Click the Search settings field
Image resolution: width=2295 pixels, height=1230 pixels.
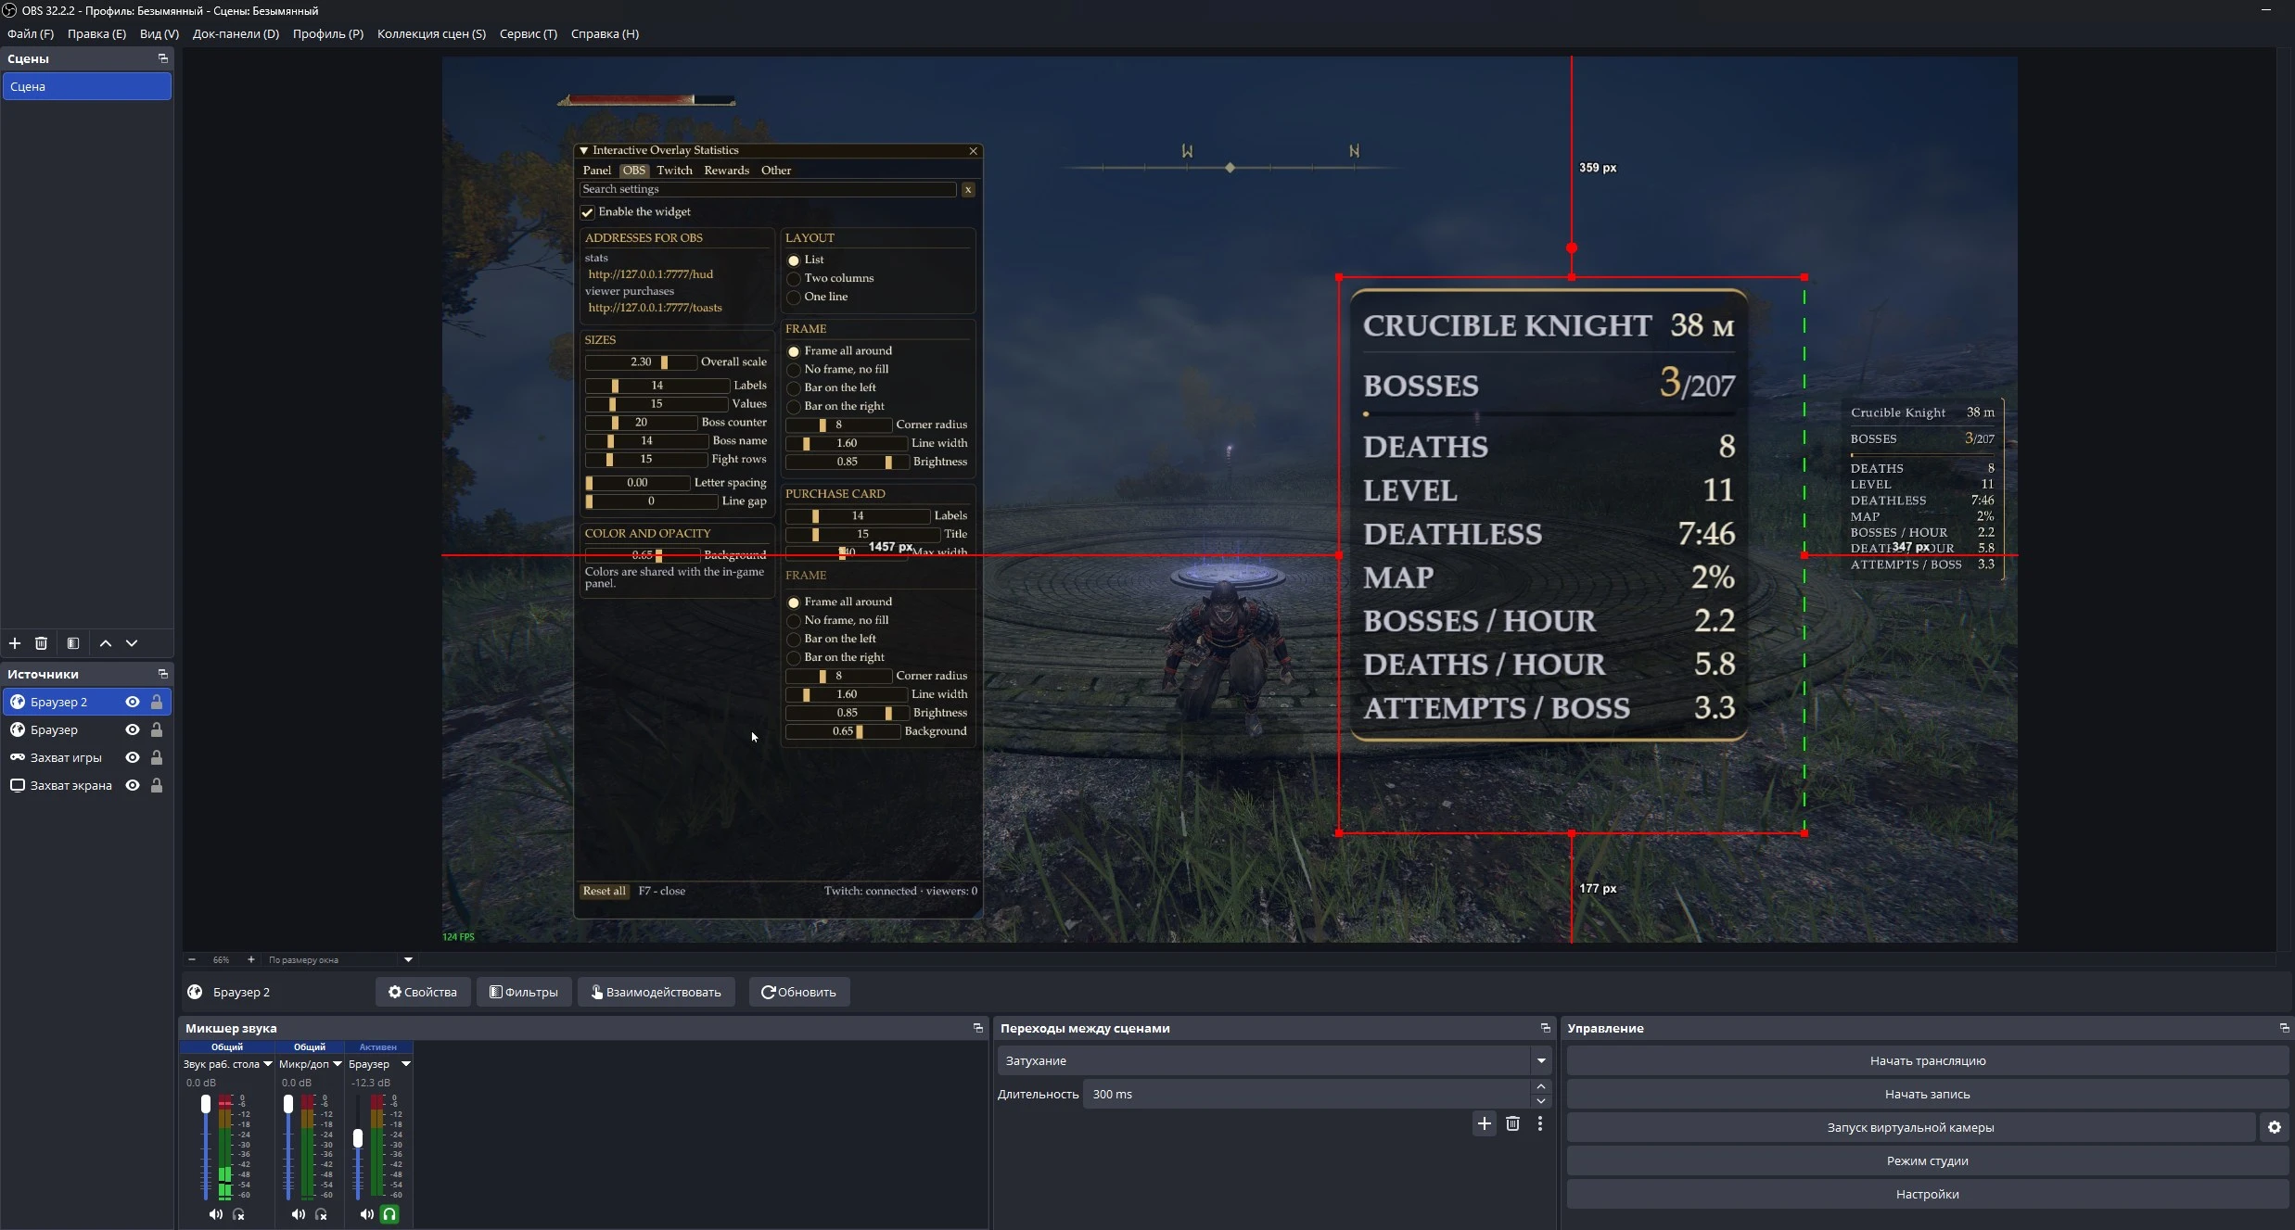(x=768, y=189)
